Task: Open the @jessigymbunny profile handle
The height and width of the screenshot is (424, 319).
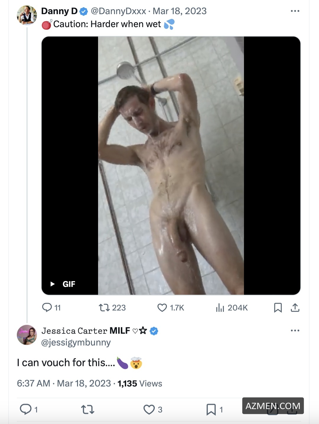Action: point(76,342)
